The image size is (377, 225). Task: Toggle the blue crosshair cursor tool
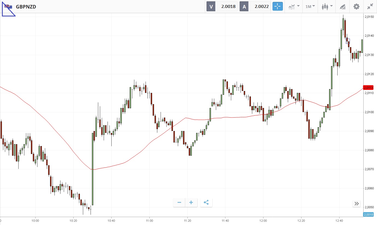pyautogui.click(x=277, y=7)
